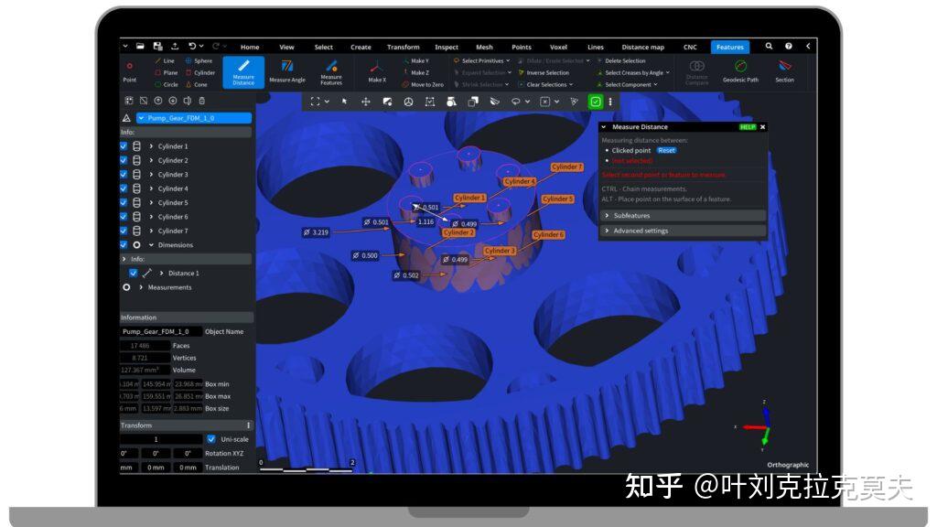This screenshot has width=937, height=527.
Task: Switch to the Inspect tab
Action: coord(447,48)
